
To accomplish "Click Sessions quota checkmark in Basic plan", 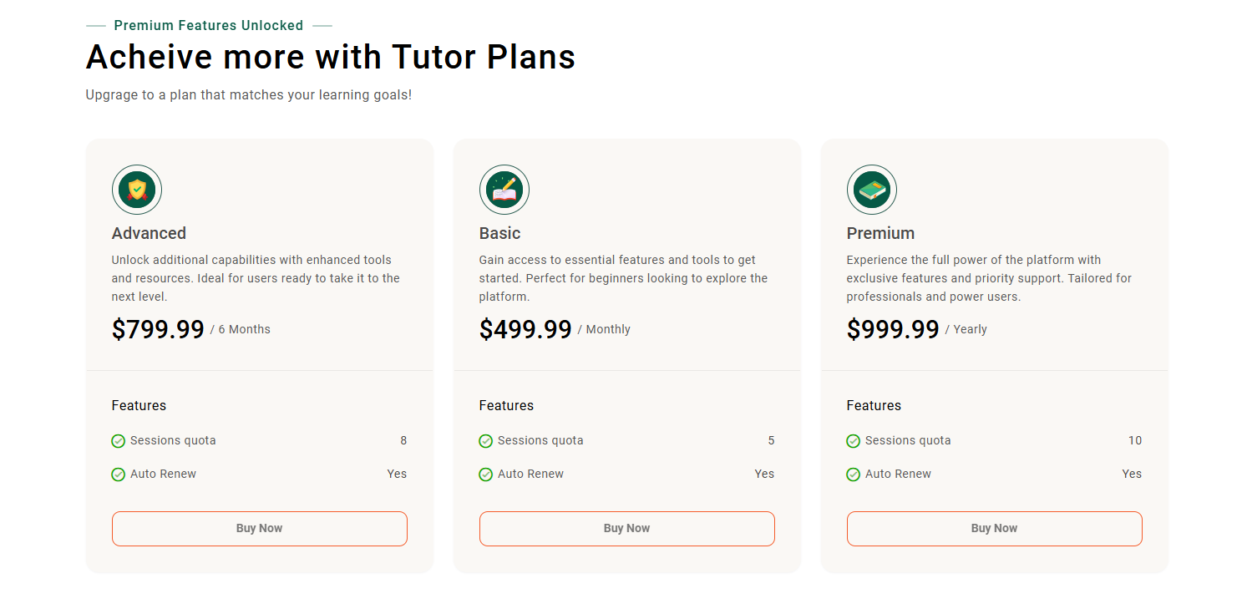I will (486, 441).
